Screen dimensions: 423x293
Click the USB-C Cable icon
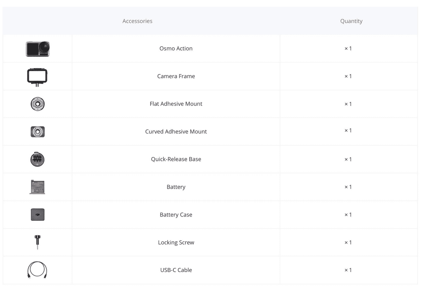coord(37,270)
